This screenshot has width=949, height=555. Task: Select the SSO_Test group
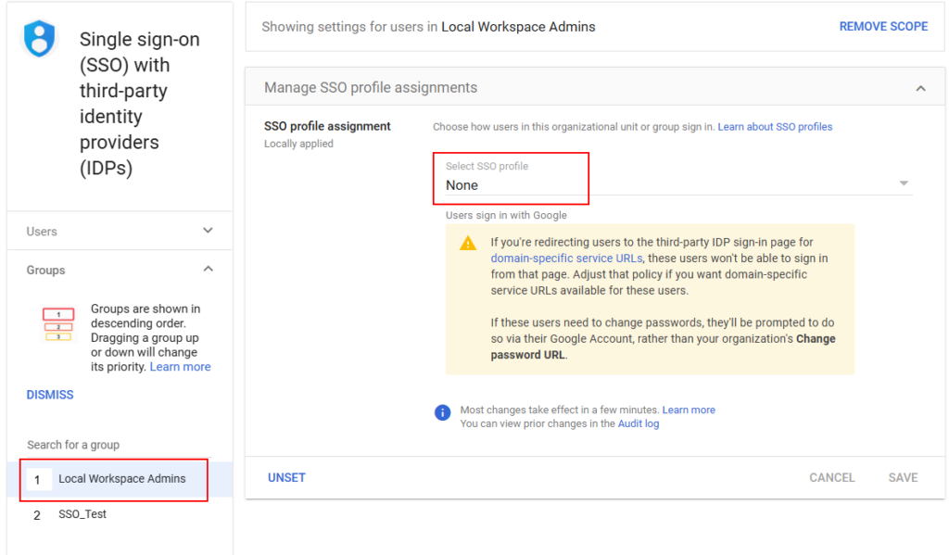tap(82, 514)
